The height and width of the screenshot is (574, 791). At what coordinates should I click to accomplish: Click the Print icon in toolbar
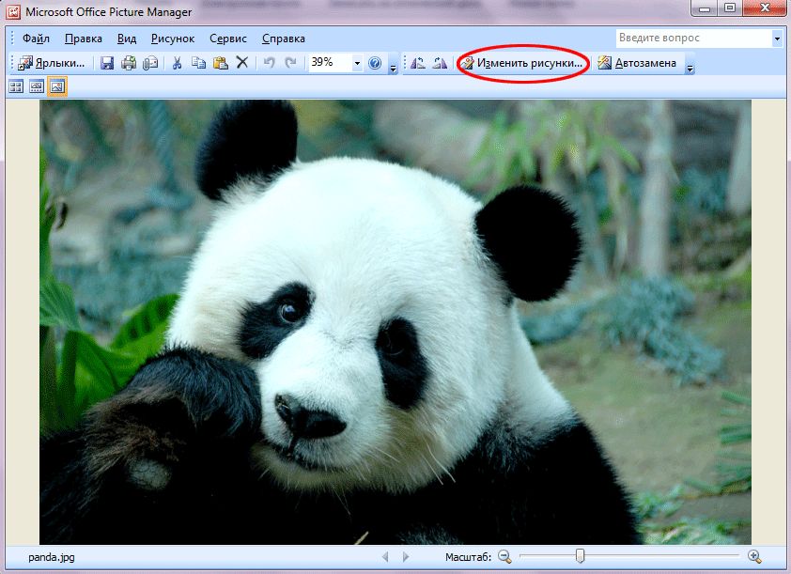click(x=129, y=63)
